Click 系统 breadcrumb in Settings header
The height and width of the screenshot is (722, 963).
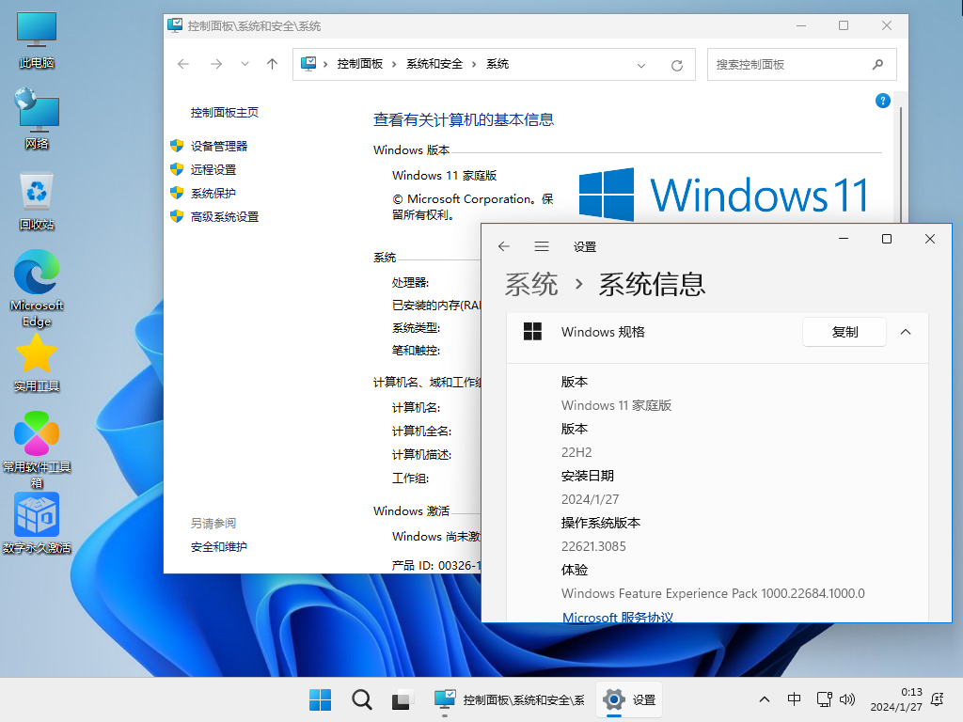pyautogui.click(x=531, y=284)
